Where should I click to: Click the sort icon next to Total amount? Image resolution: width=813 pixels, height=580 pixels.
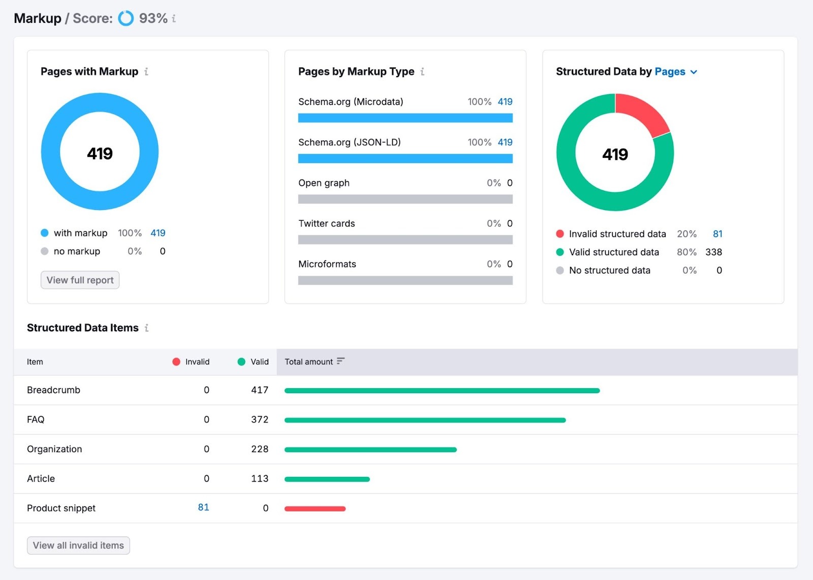coord(341,361)
